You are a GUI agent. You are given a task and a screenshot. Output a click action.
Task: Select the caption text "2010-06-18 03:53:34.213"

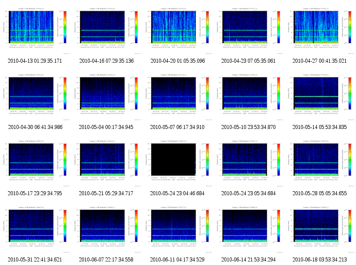(x=320, y=260)
